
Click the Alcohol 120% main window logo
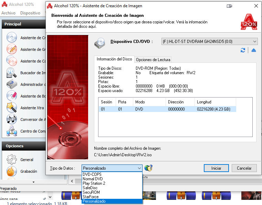pyautogui.click(x=4, y=4)
